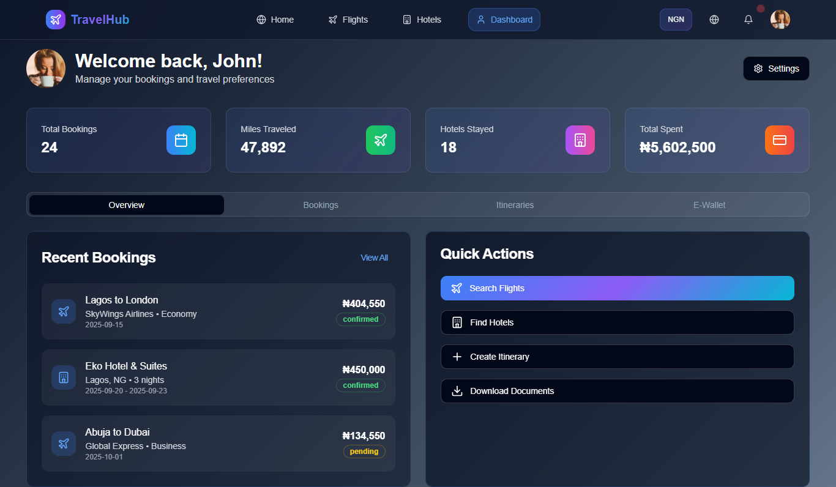
Task: Switch to the Itineraries tab
Action: tap(515, 205)
